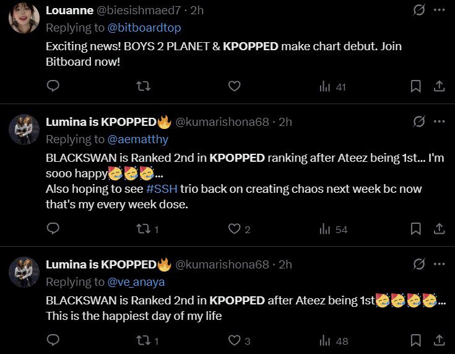View analytics showing 41 views
Screen dimensions: 455x354
click(x=332, y=87)
